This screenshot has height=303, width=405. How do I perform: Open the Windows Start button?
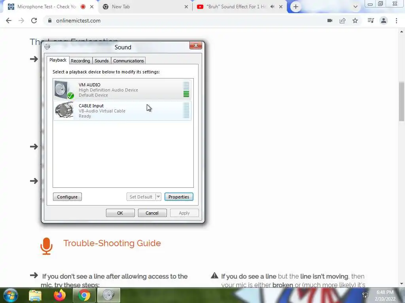click(10, 295)
